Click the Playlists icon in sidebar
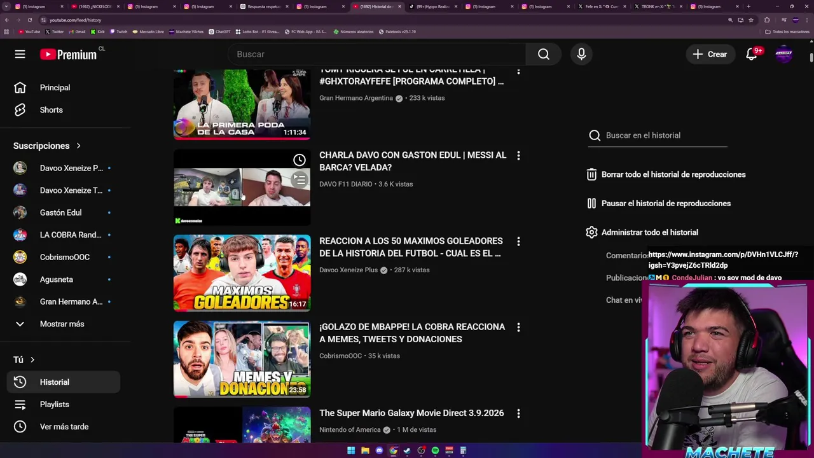This screenshot has width=814, height=458. point(20,404)
